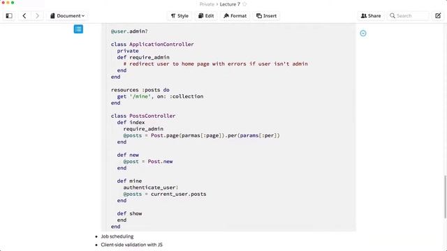Click the Lecture 7 title

(x=230, y=4)
